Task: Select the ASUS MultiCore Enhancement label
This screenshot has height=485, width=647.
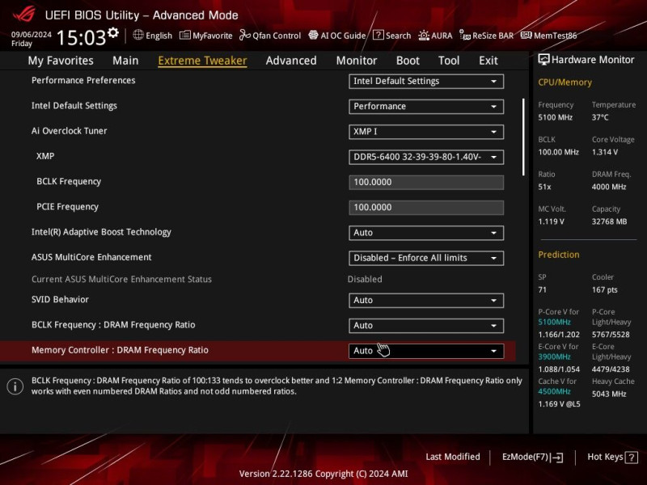Action: (91, 257)
